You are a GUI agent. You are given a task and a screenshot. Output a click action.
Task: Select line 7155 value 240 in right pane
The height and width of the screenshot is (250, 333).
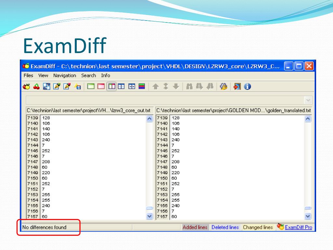[x=176, y=206]
